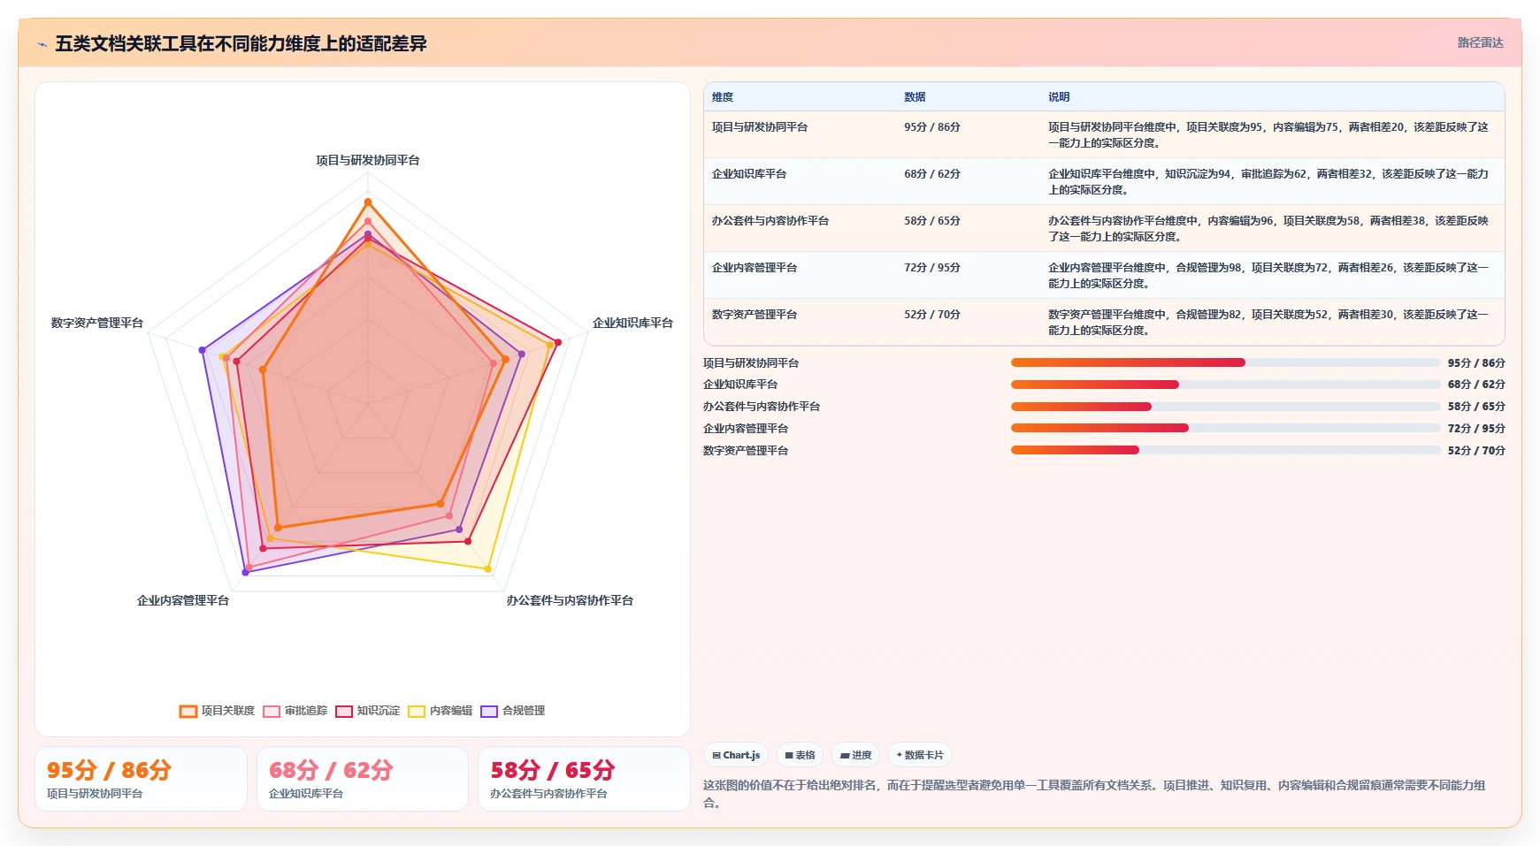Click table value 72分 / 95分
Screen dimensions: 1540x846
pos(932,268)
